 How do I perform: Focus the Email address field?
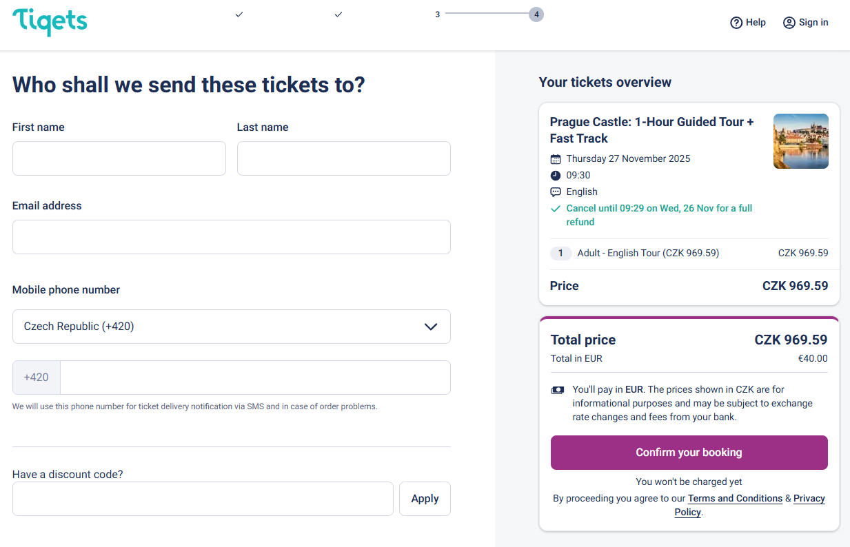pyautogui.click(x=232, y=237)
